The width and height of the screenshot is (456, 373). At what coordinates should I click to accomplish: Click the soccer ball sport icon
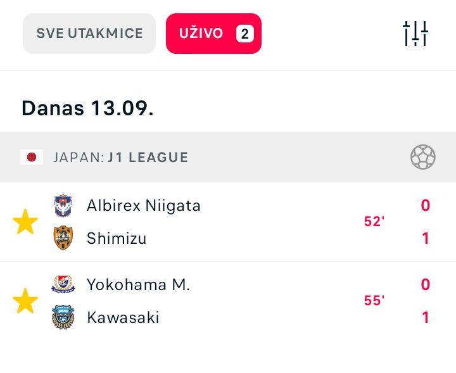tap(423, 157)
